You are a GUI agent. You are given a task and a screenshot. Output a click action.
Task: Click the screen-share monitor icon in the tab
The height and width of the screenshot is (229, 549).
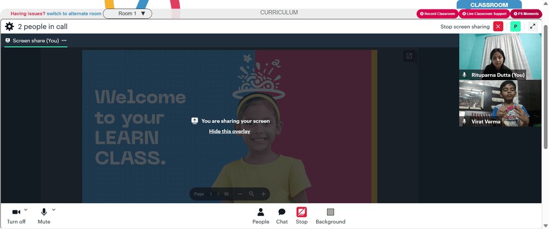8,41
